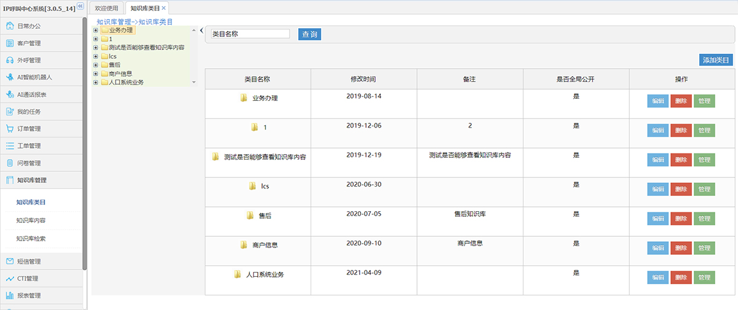Delete the 人口系统业务 category row
This screenshot has width=738, height=310.
[681, 277]
